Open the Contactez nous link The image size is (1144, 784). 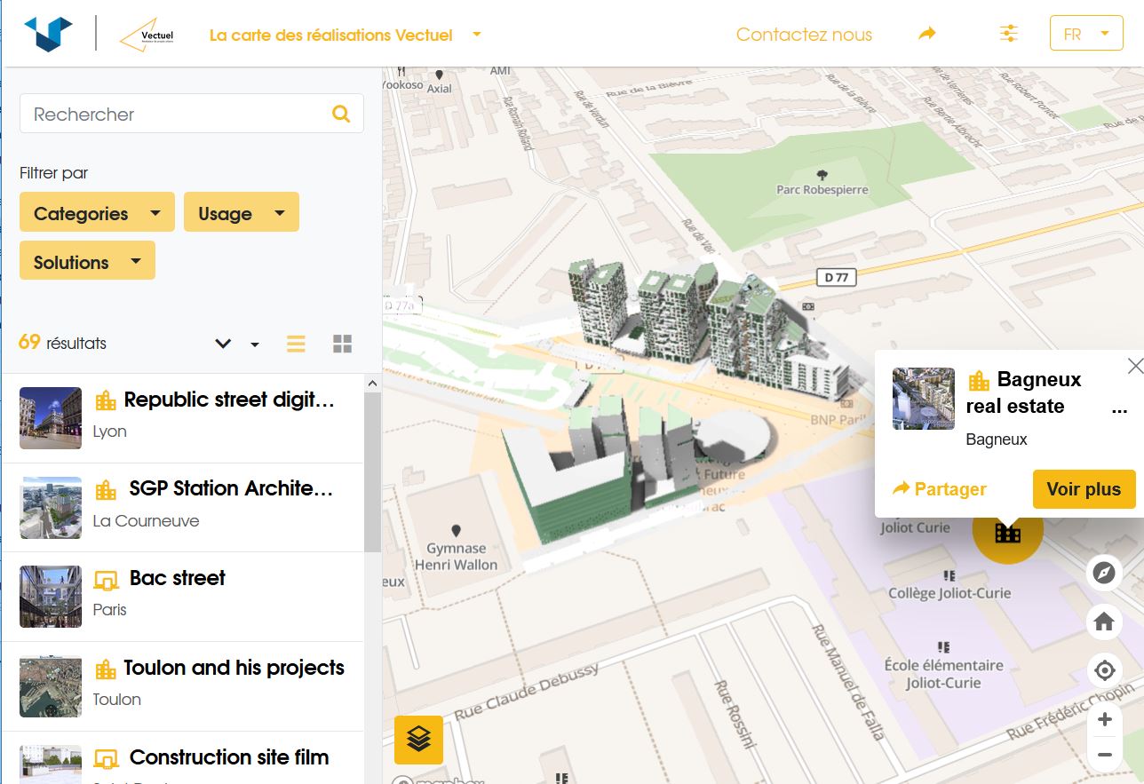click(x=804, y=35)
